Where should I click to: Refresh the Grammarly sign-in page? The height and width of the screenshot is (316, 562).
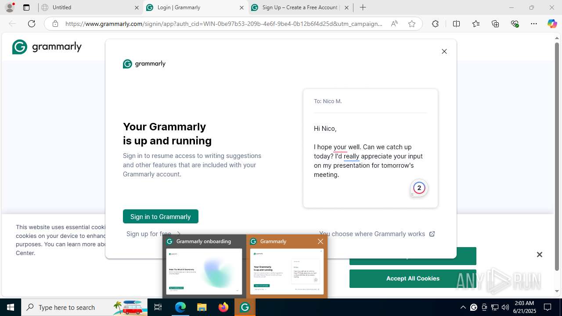point(32,24)
